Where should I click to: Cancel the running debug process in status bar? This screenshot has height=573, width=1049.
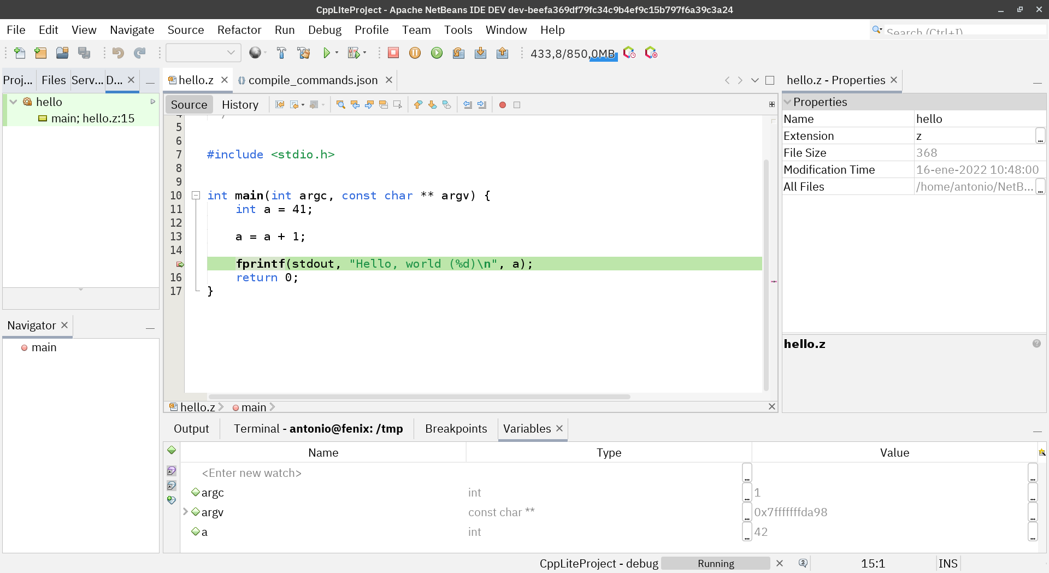coord(780,563)
